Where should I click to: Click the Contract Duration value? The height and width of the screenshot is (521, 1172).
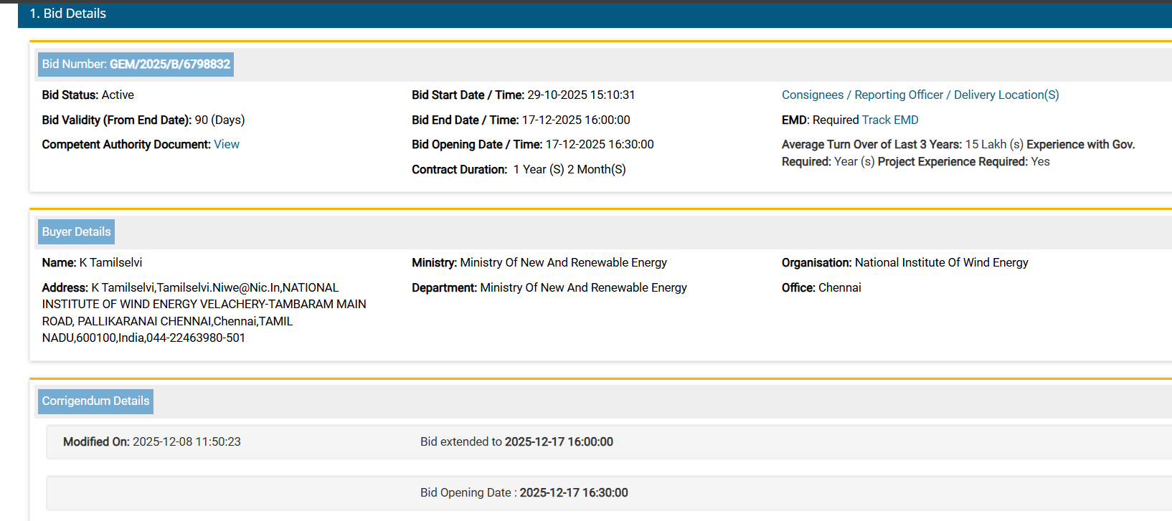(x=569, y=170)
